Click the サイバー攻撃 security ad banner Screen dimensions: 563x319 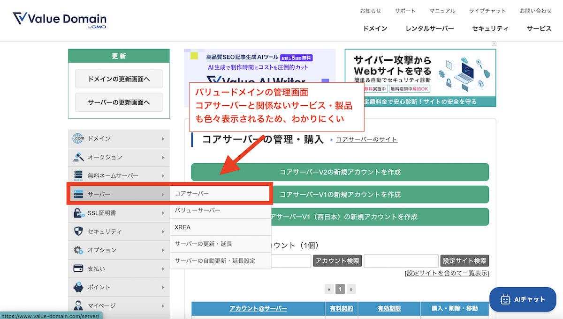click(x=420, y=78)
